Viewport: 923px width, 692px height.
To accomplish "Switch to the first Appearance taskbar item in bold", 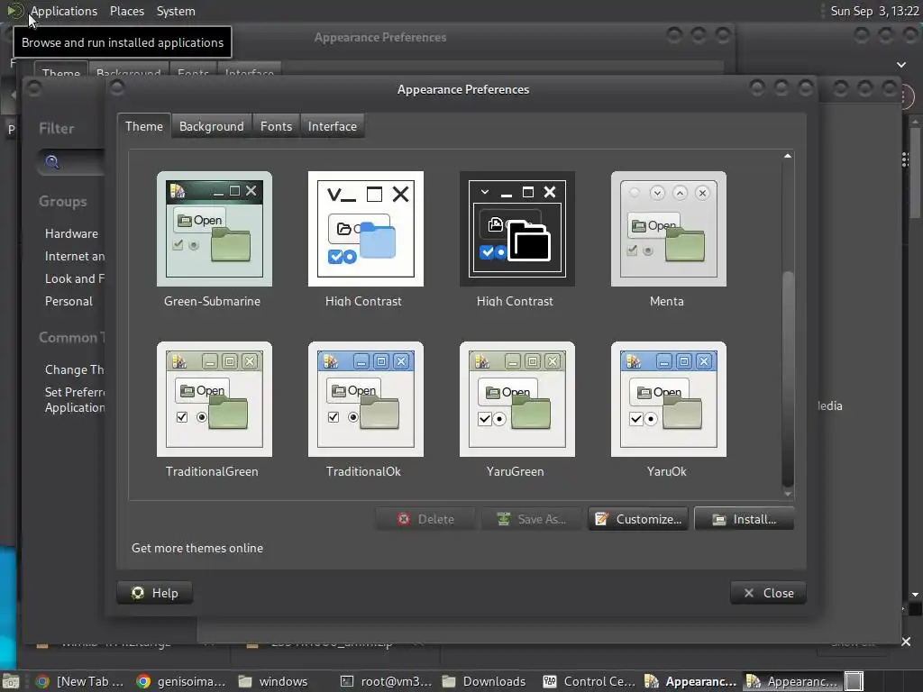I will [690, 681].
